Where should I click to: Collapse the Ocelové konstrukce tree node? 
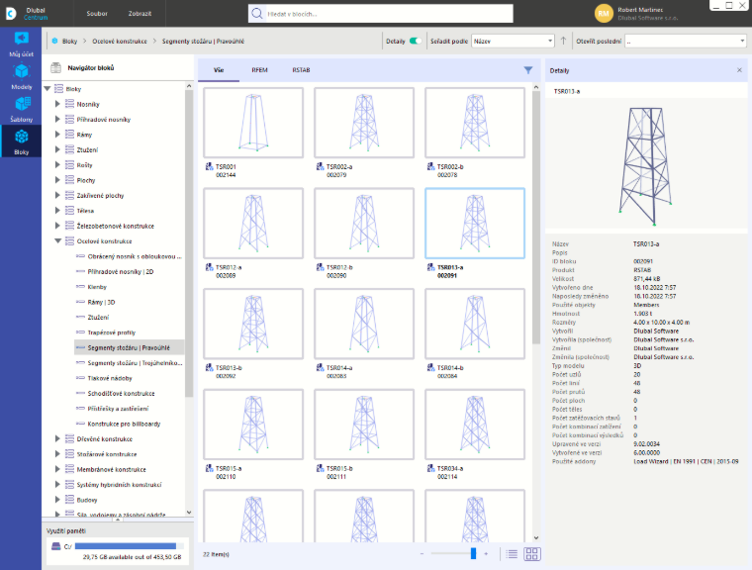(57, 240)
